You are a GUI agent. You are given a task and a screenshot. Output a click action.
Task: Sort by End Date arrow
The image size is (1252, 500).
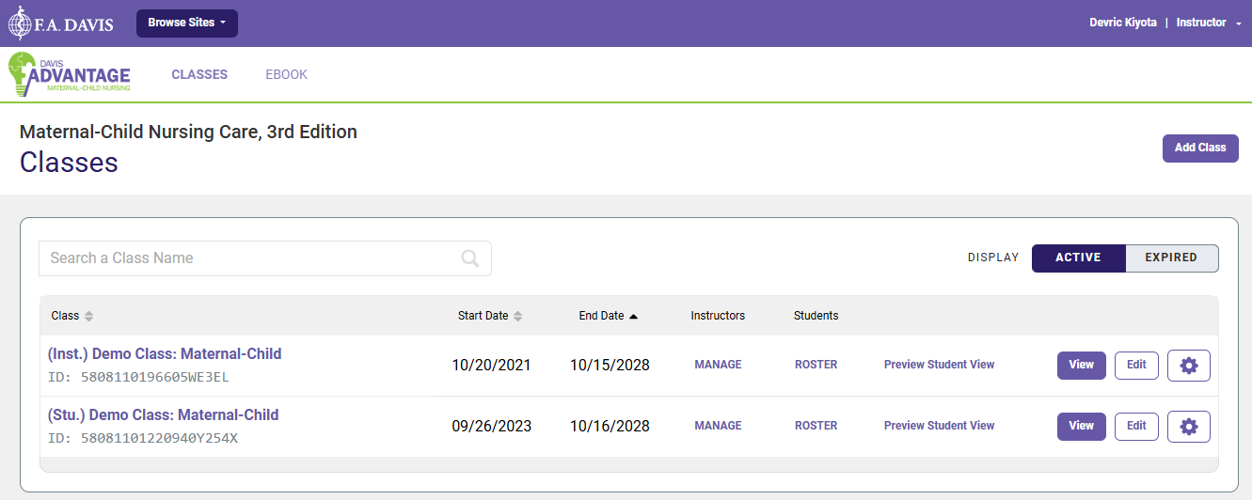pyautogui.click(x=633, y=317)
